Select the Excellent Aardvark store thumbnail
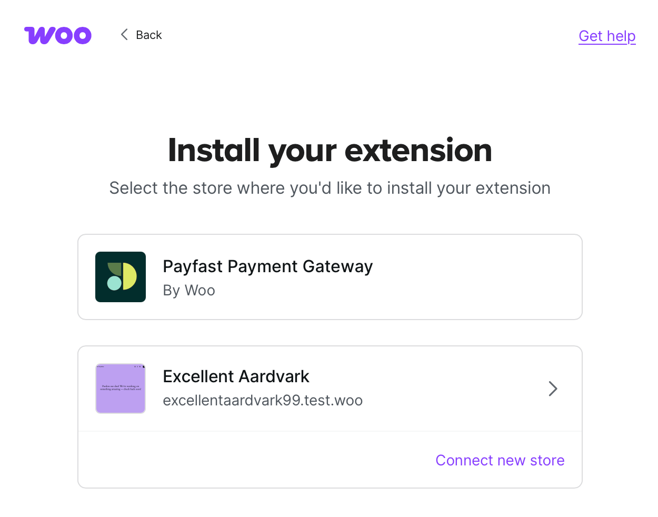The height and width of the screenshot is (517, 658). coord(121,389)
